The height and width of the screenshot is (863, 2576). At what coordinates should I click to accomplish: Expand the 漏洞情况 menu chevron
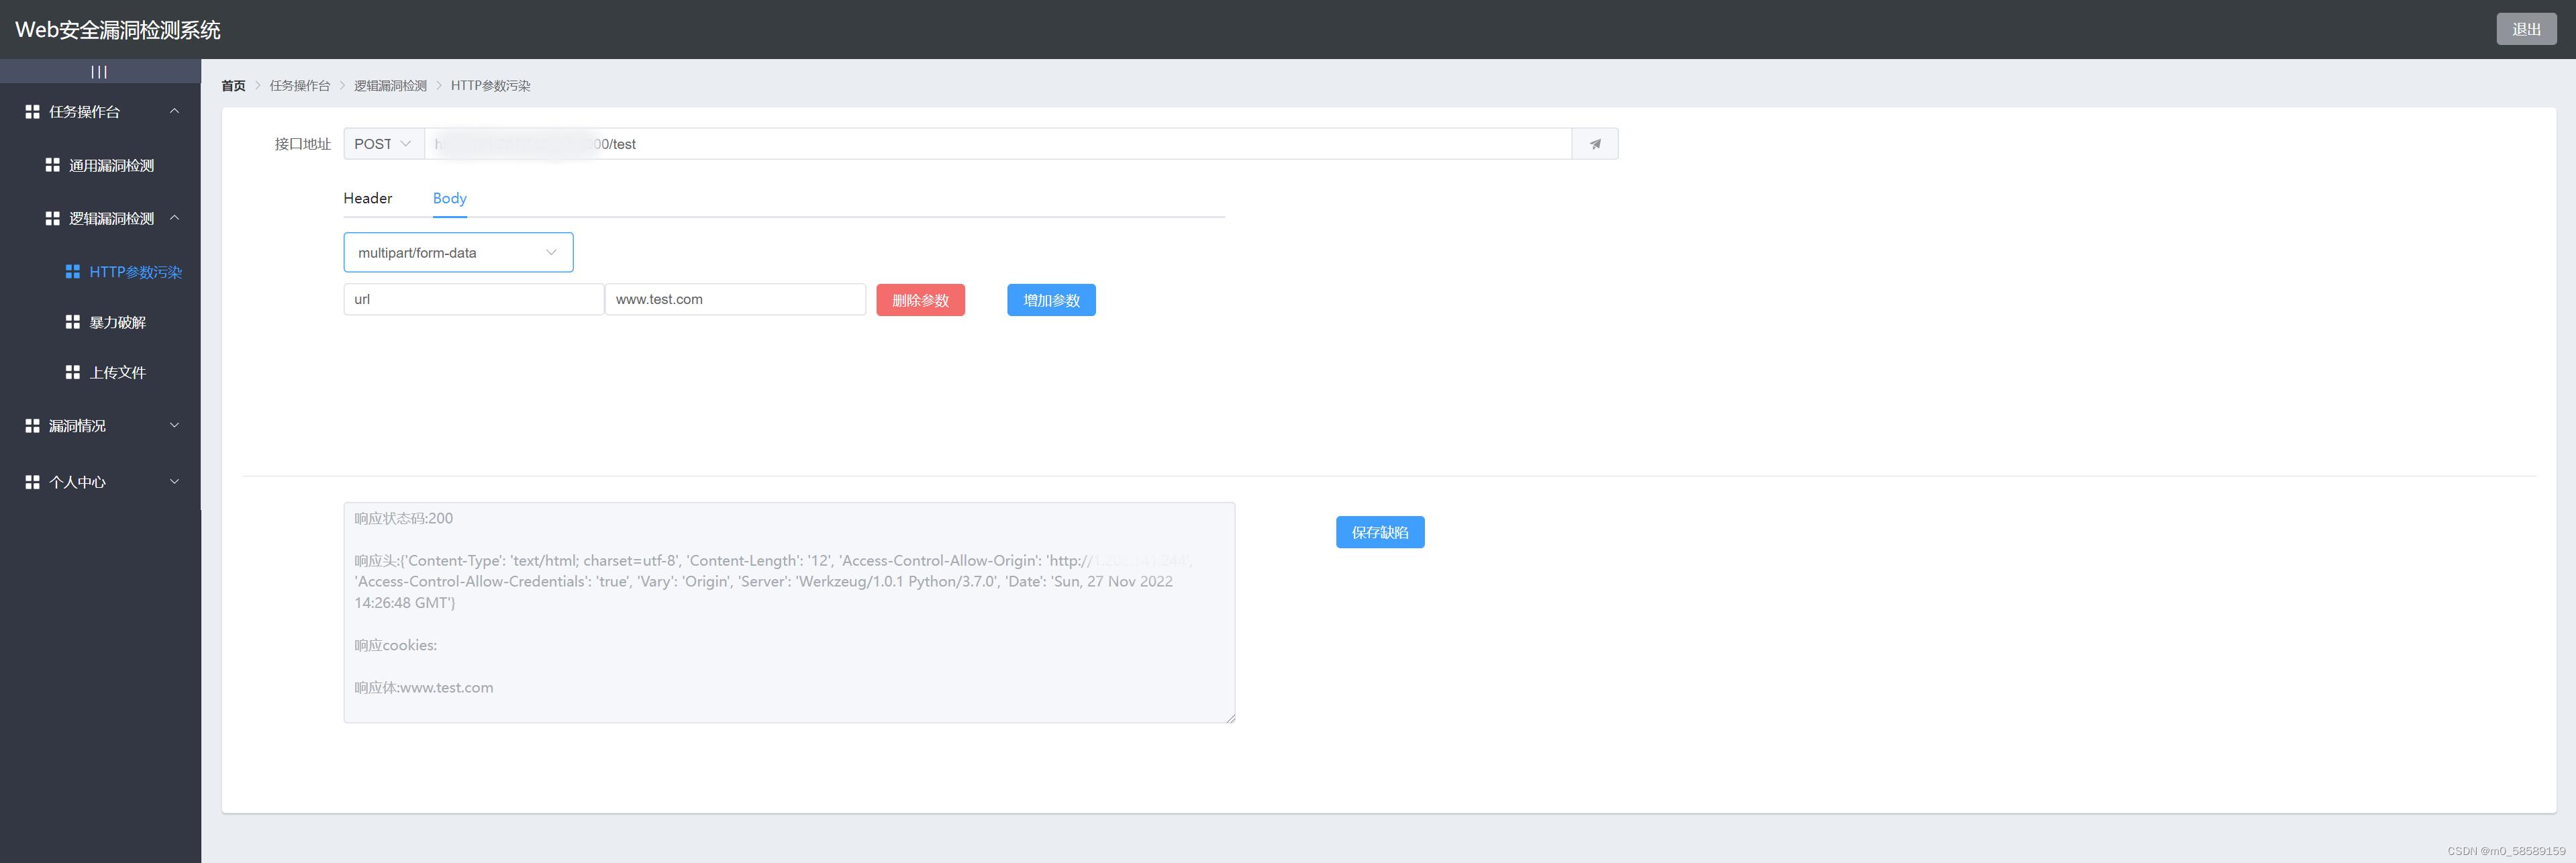[174, 426]
